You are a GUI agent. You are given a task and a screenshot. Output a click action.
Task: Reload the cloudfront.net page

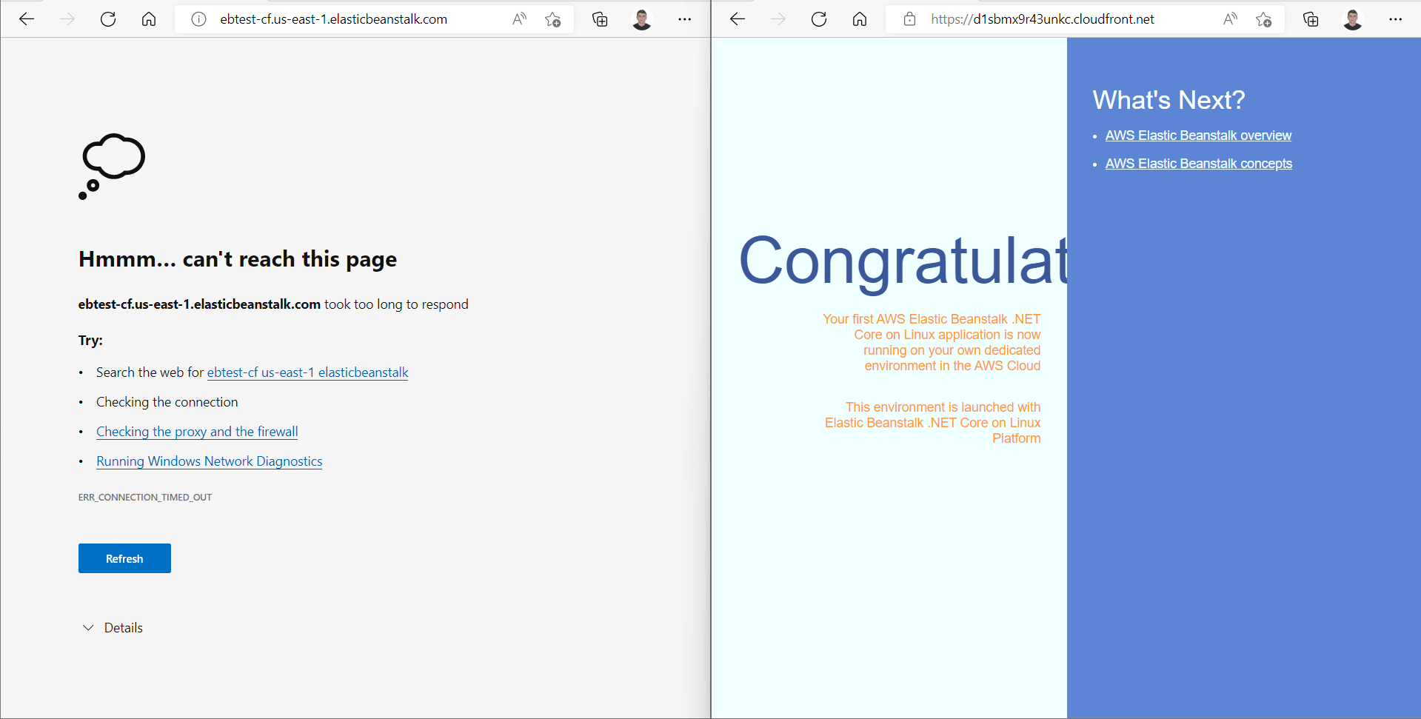(x=819, y=19)
